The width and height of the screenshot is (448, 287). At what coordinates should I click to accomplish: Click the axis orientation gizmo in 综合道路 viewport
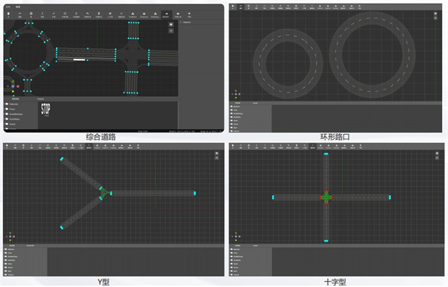pyautogui.click(x=13, y=86)
